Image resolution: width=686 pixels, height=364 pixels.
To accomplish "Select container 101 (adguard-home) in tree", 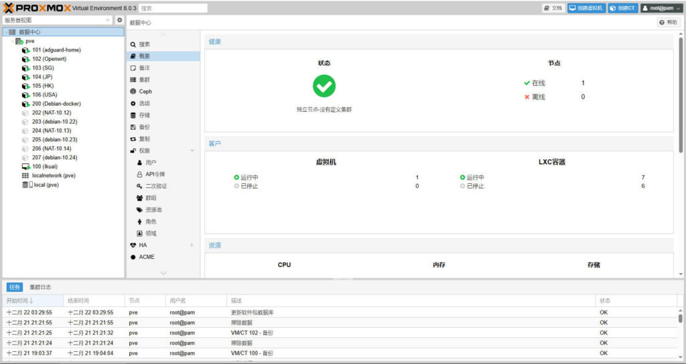I will point(55,50).
